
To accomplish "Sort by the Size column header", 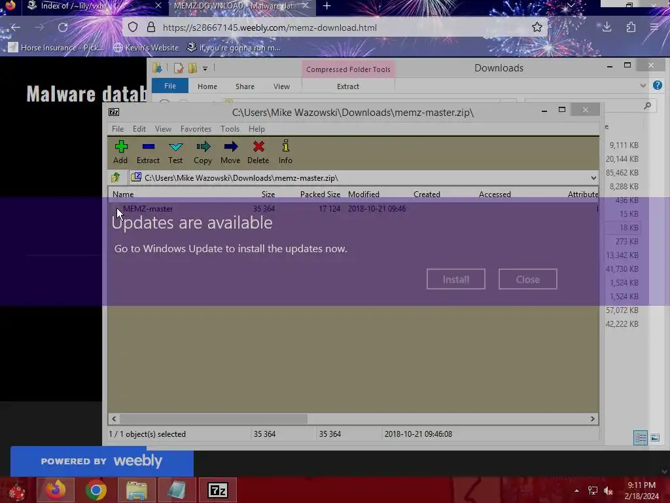I will coord(268,194).
